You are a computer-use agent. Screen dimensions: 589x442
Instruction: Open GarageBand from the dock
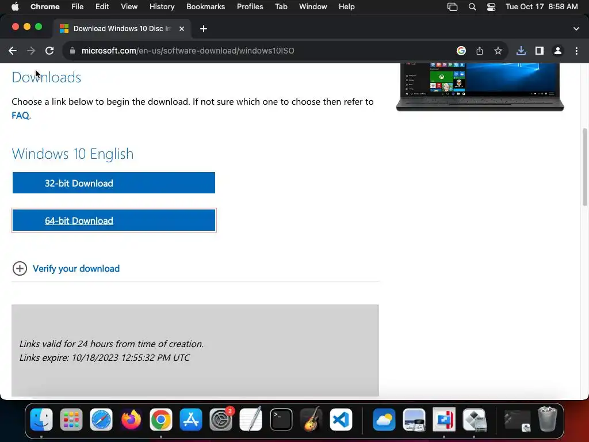[x=311, y=420]
